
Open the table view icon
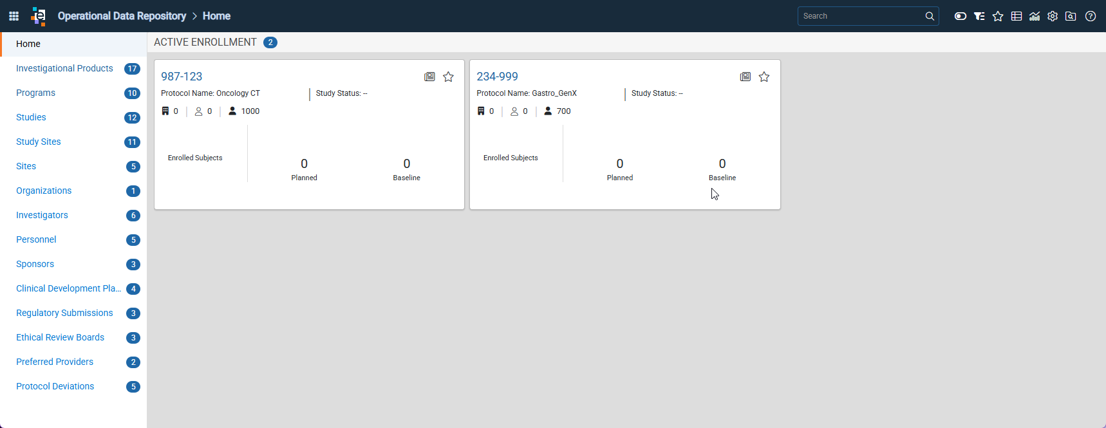coord(1017,16)
